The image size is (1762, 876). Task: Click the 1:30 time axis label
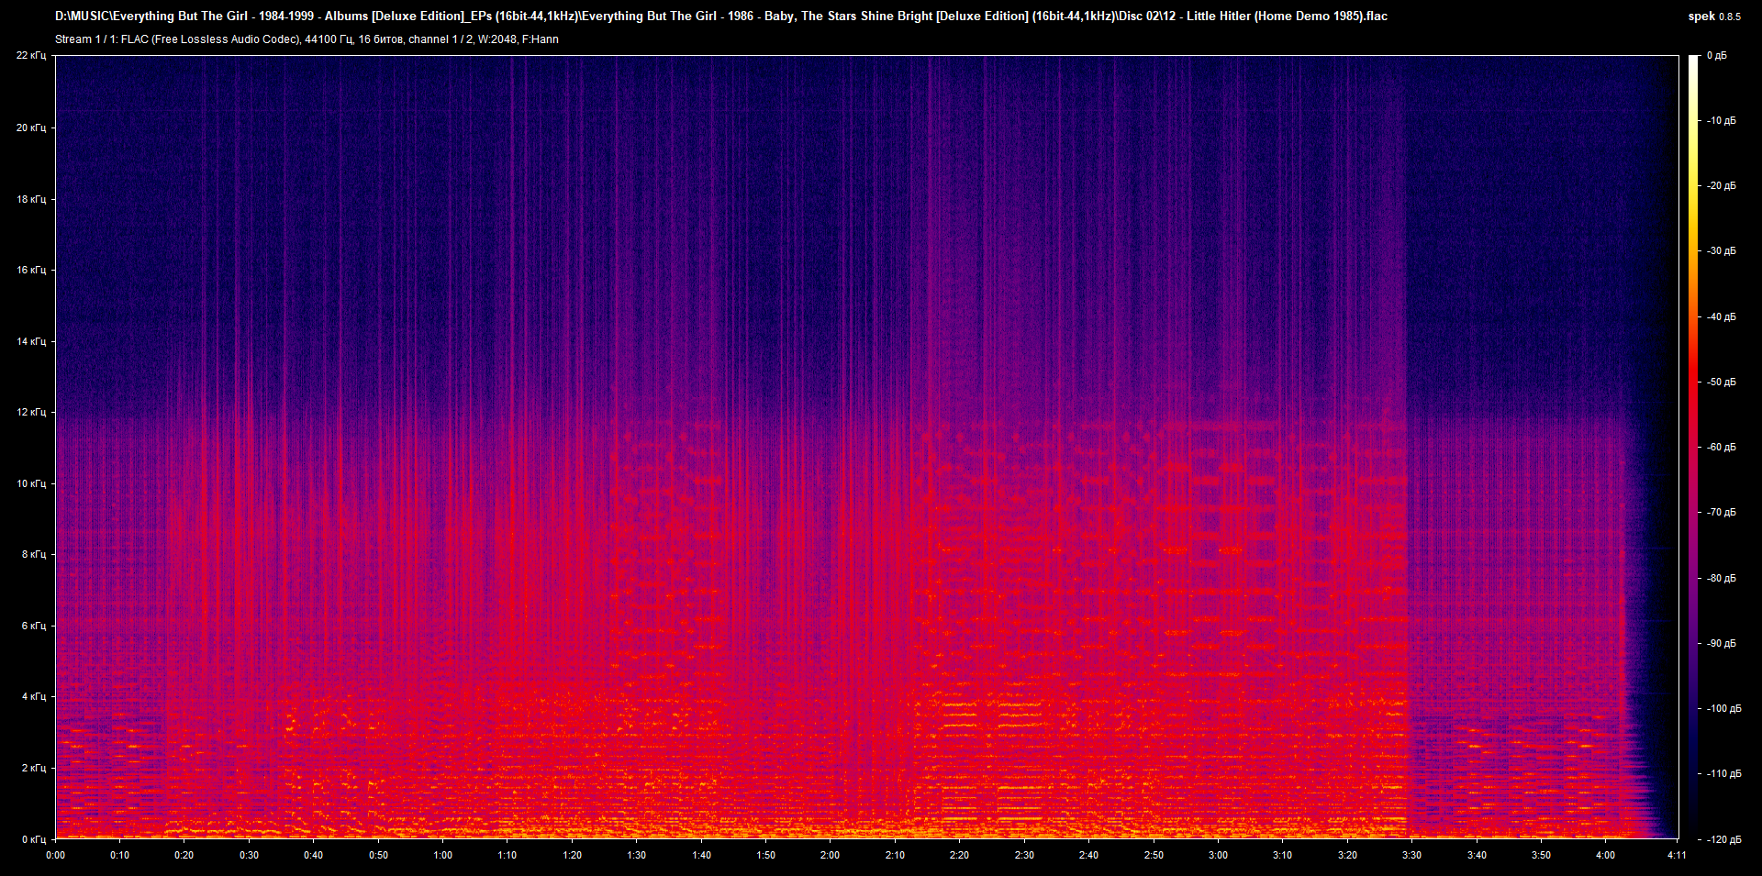point(636,855)
